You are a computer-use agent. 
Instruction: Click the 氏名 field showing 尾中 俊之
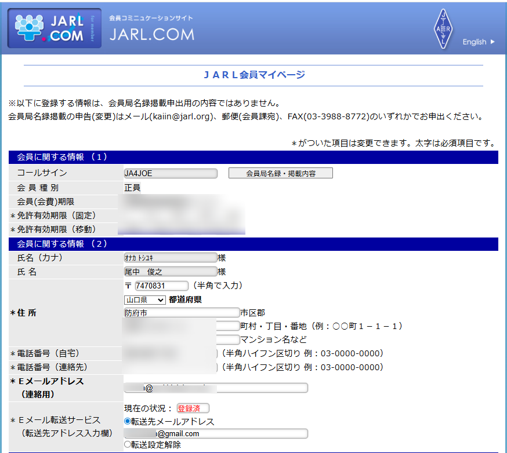[171, 272]
